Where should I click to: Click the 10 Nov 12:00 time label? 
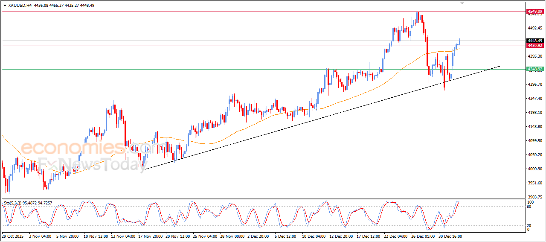click(96, 236)
